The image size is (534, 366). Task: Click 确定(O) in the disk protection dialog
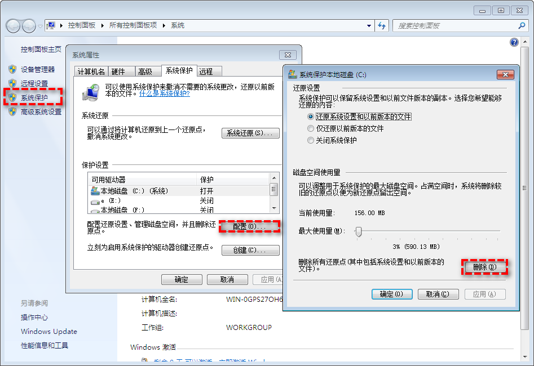(x=392, y=294)
